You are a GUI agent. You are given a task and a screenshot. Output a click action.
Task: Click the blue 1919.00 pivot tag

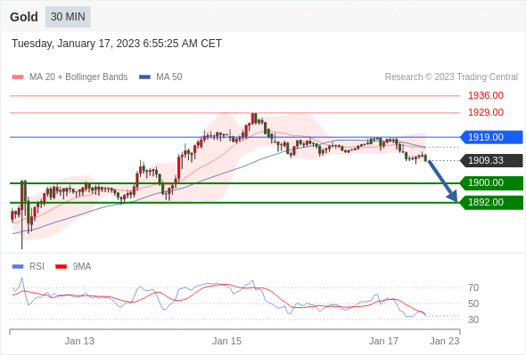491,137
